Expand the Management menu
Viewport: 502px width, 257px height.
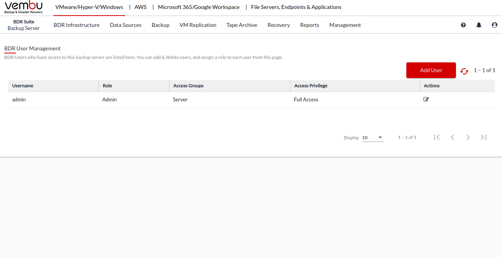pos(345,25)
